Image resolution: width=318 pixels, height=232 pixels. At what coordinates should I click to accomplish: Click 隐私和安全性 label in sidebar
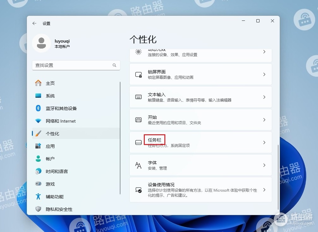tap(59, 209)
